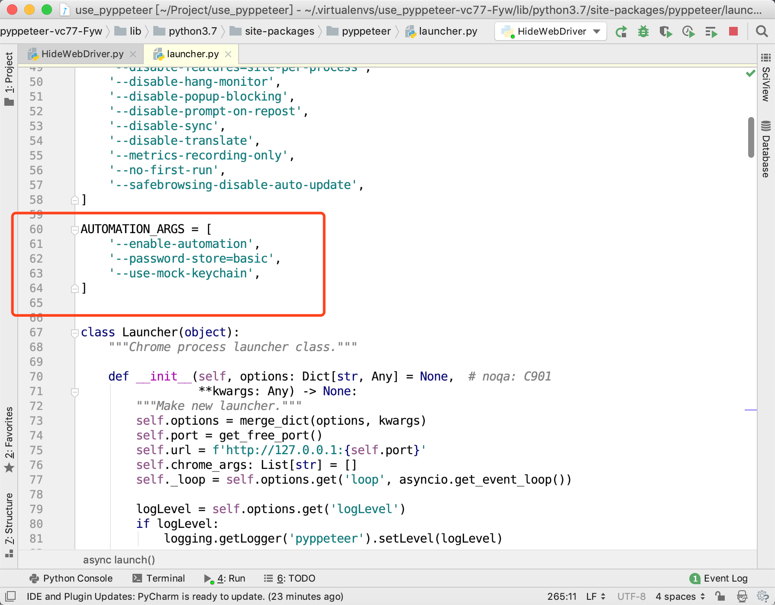Click the python3.7 breadcrumb folder
Image resolution: width=775 pixels, height=605 pixels.
185,31
